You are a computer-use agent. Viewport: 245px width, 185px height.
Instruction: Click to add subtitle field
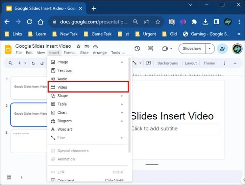(x=175, y=130)
